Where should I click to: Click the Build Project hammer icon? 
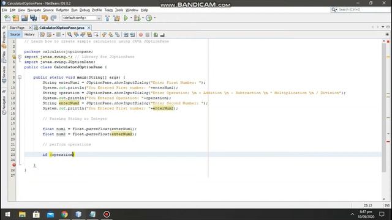point(108,18)
